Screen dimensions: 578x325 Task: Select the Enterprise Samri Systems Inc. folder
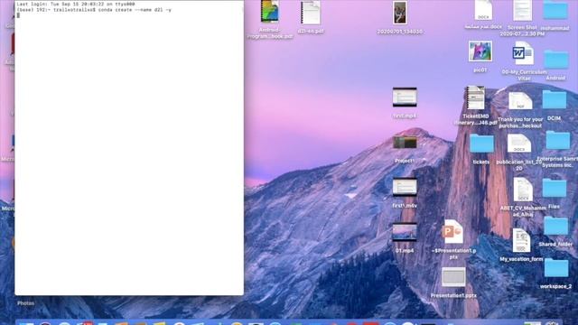point(557,140)
